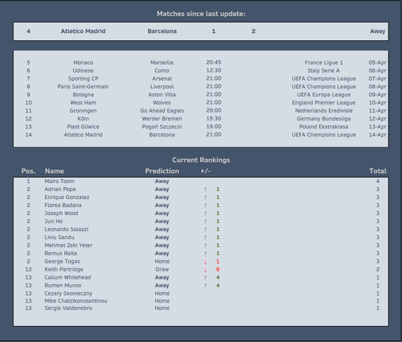Screen dimensions: 402x342
Task: Click the 'Current Rankings' heading
Action: coord(201,160)
